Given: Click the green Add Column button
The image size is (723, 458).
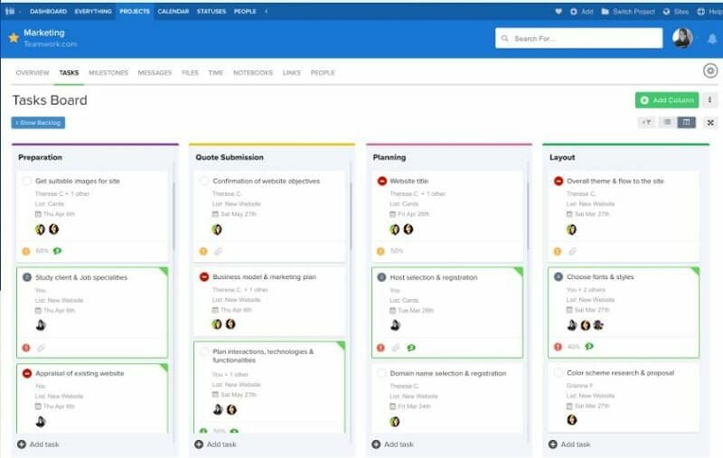Looking at the screenshot, I should pyautogui.click(x=667, y=100).
